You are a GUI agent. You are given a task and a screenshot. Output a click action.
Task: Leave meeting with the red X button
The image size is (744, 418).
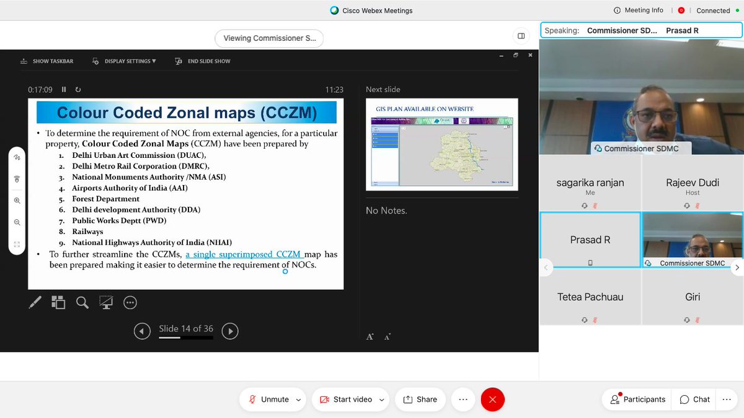(493, 399)
